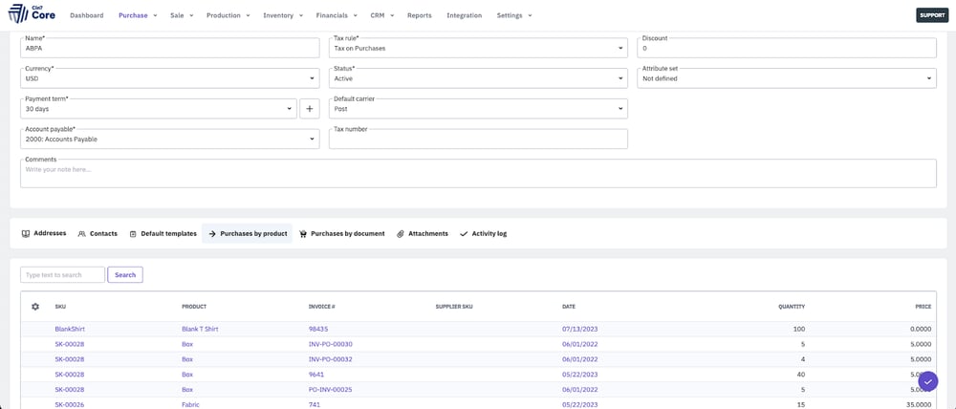Click the PRODUCT column header
956x409 pixels.
pos(194,307)
